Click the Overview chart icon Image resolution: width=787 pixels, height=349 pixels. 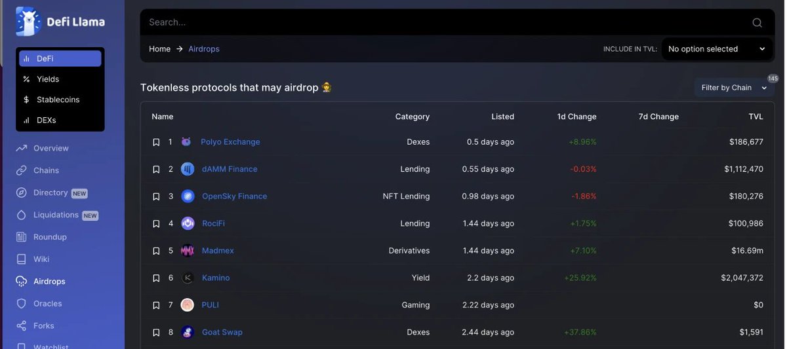pyautogui.click(x=22, y=148)
